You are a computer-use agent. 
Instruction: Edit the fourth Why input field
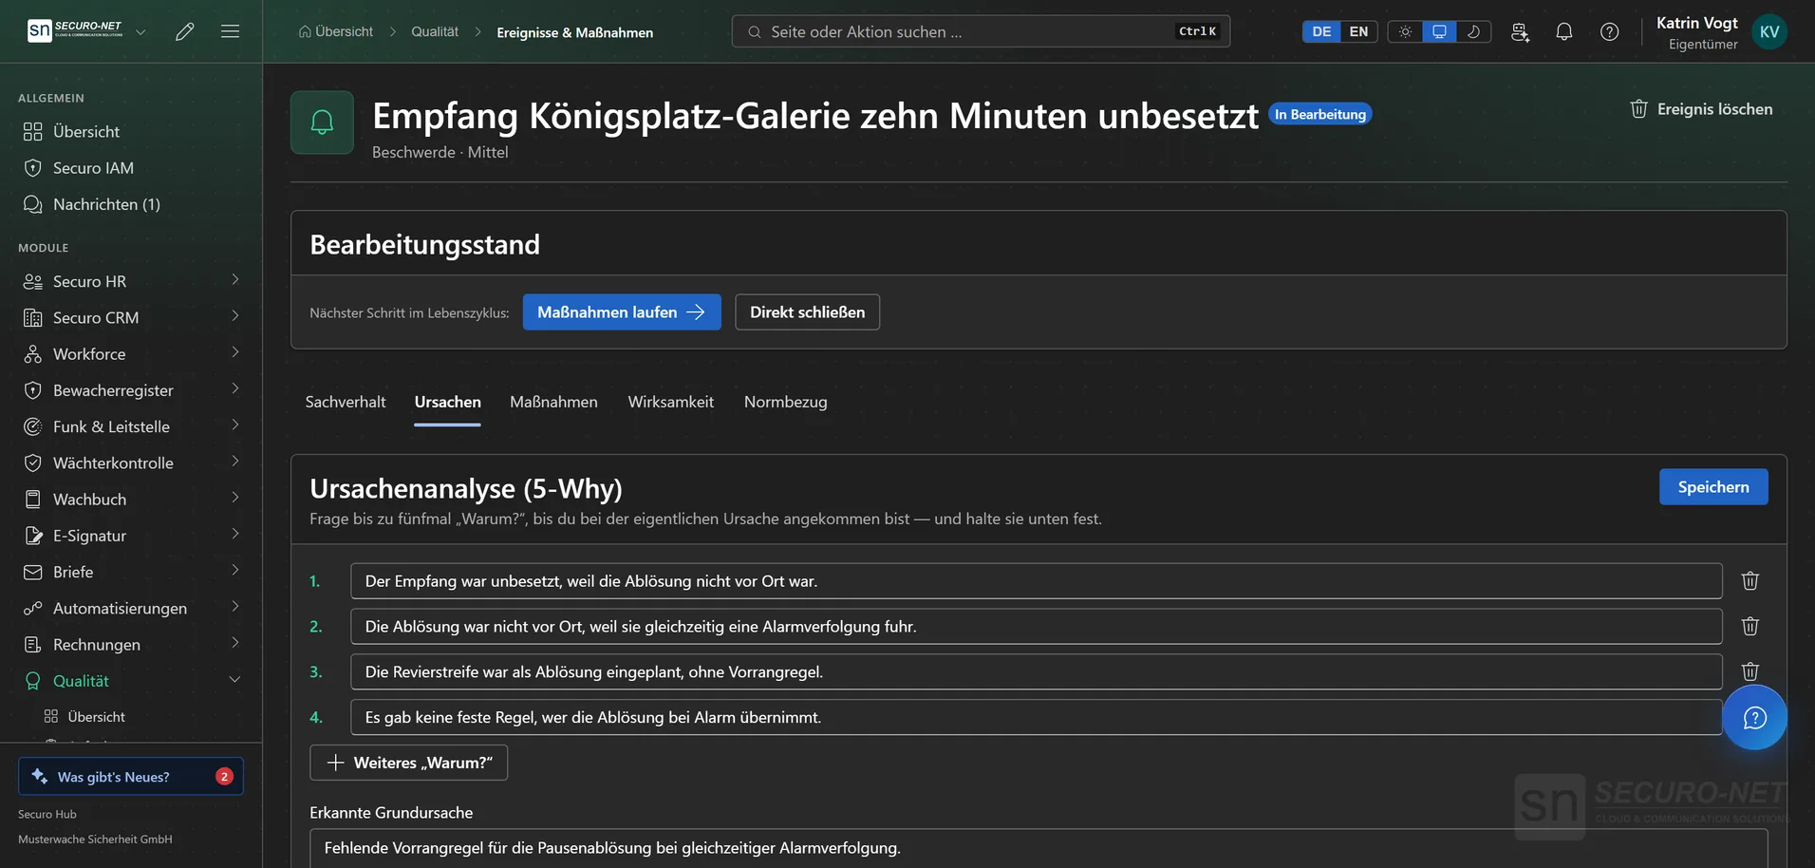[x=1036, y=717]
